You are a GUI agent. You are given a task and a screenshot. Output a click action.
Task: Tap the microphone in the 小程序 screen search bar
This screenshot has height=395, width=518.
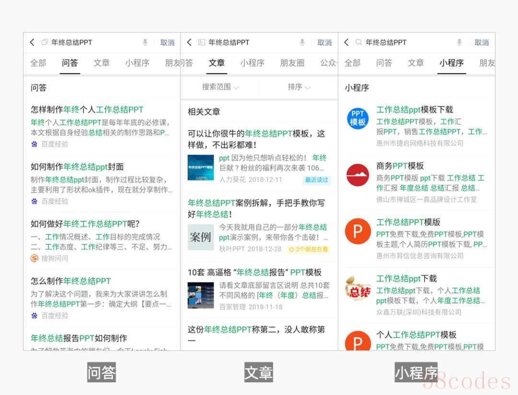(x=459, y=42)
